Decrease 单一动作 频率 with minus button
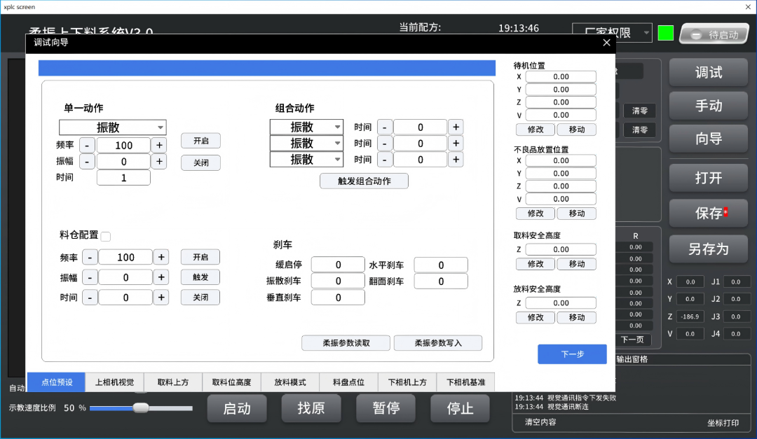The width and height of the screenshot is (757, 439). [x=87, y=145]
